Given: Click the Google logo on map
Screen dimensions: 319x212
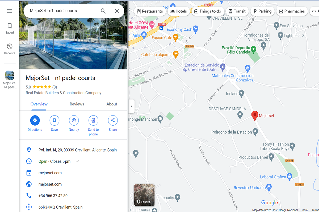Looking at the screenshot, I should point(270,203).
